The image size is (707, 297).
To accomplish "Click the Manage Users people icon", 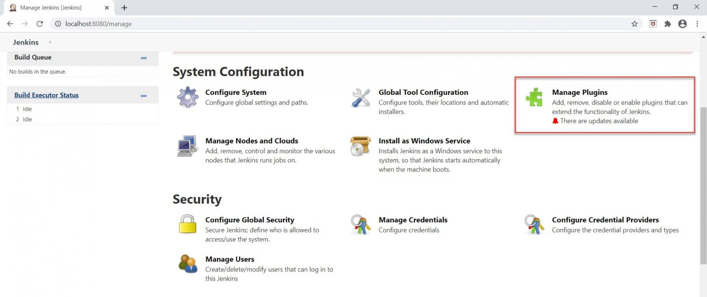I will 188,264.
